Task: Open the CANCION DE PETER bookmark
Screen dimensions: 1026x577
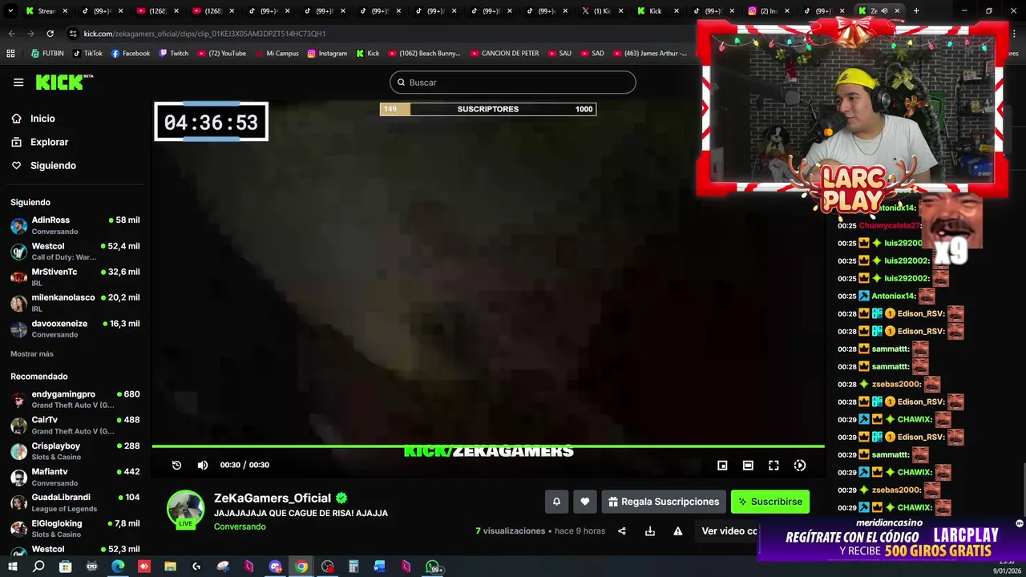Action: pos(505,53)
